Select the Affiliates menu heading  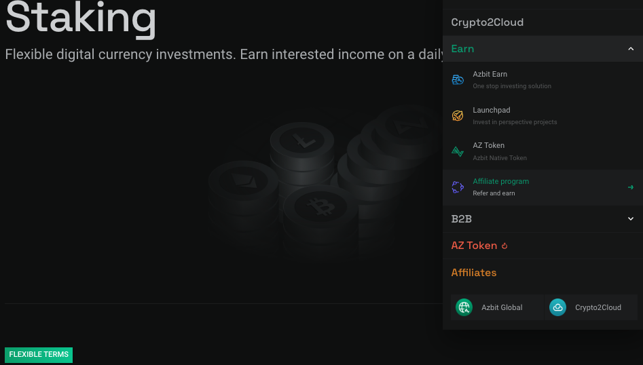[x=474, y=273]
